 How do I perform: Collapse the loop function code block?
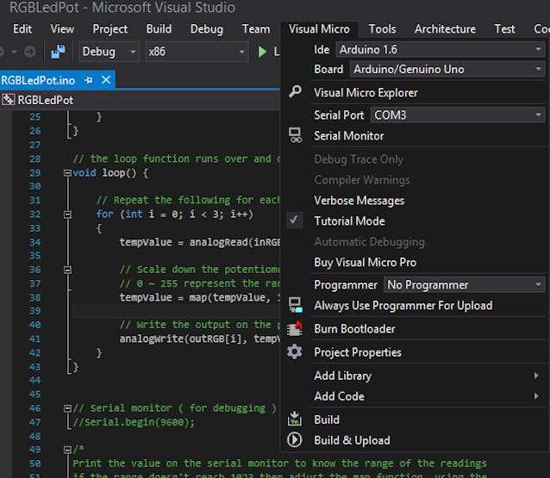(68, 173)
